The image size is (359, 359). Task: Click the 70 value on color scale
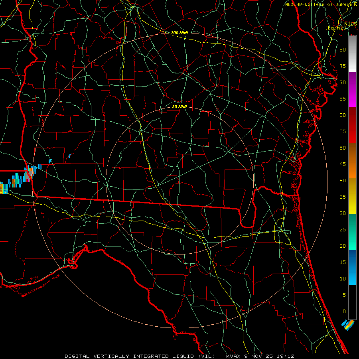(x=343, y=83)
